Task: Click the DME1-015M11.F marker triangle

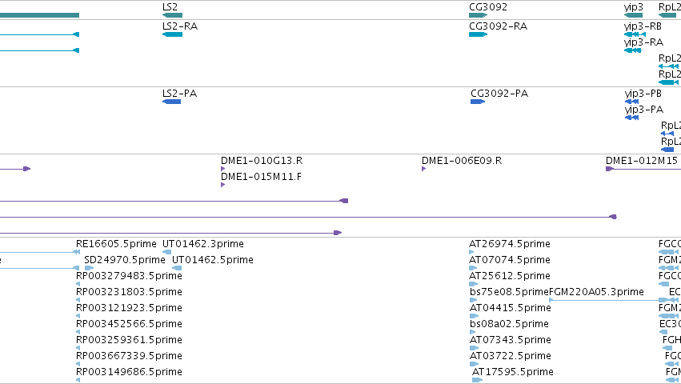Action: pos(222,185)
